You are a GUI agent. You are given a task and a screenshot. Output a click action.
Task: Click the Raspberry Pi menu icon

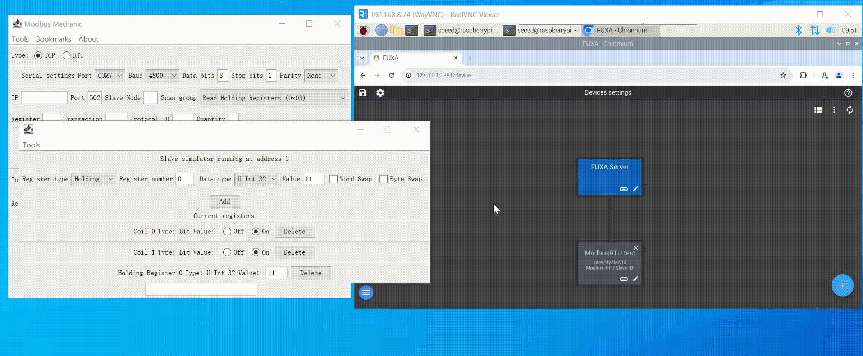(x=364, y=31)
